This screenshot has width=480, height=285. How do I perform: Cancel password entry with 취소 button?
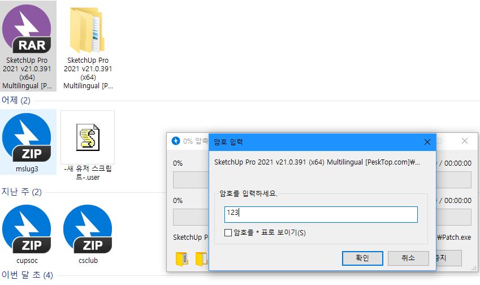[x=408, y=258]
